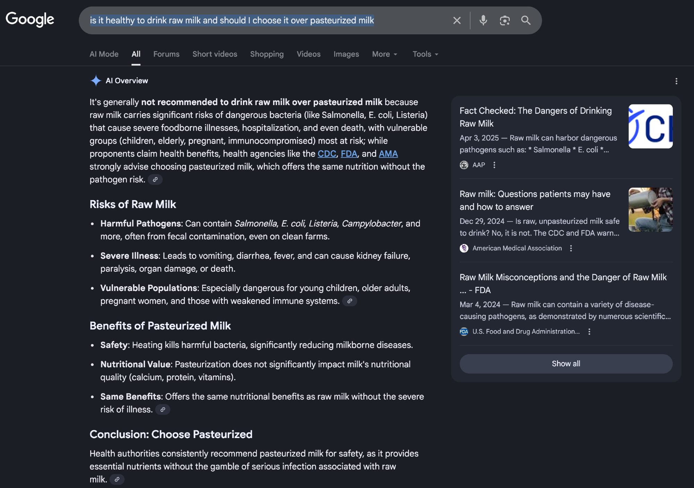
Task: Click the magnifying glass search icon
Action: pos(526,20)
